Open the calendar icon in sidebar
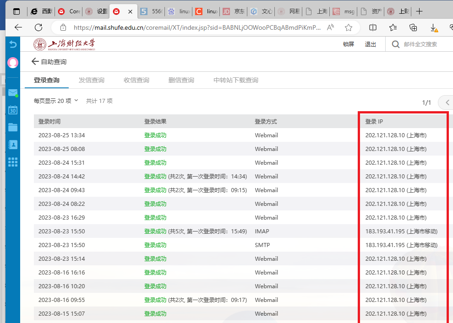This screenshot has height=323, width=453. coord(13,110)
